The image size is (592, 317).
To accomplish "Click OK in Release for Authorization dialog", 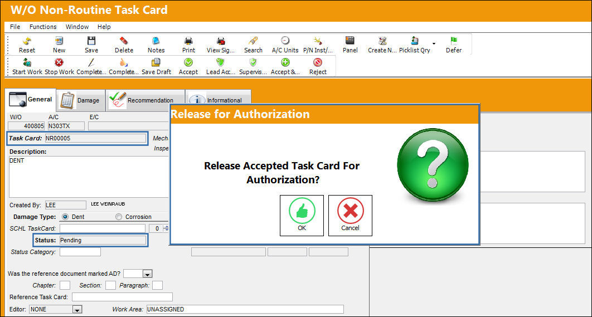I will (302, 216).
